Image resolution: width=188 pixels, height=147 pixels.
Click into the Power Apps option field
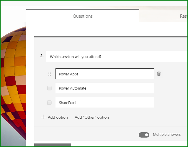105,74
